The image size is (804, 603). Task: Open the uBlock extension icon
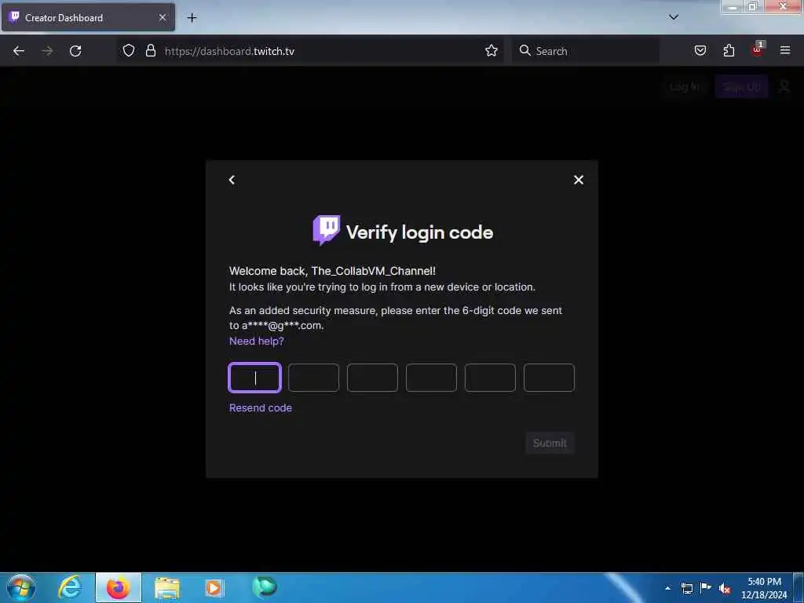(x=758, y=49)
